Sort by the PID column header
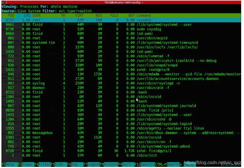This screenshot has width=244, height=168. 11,16
